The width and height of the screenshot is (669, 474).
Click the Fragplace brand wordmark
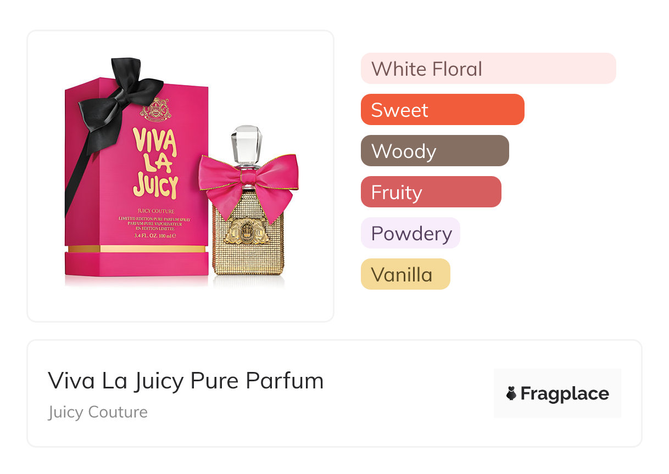[565, 393]
